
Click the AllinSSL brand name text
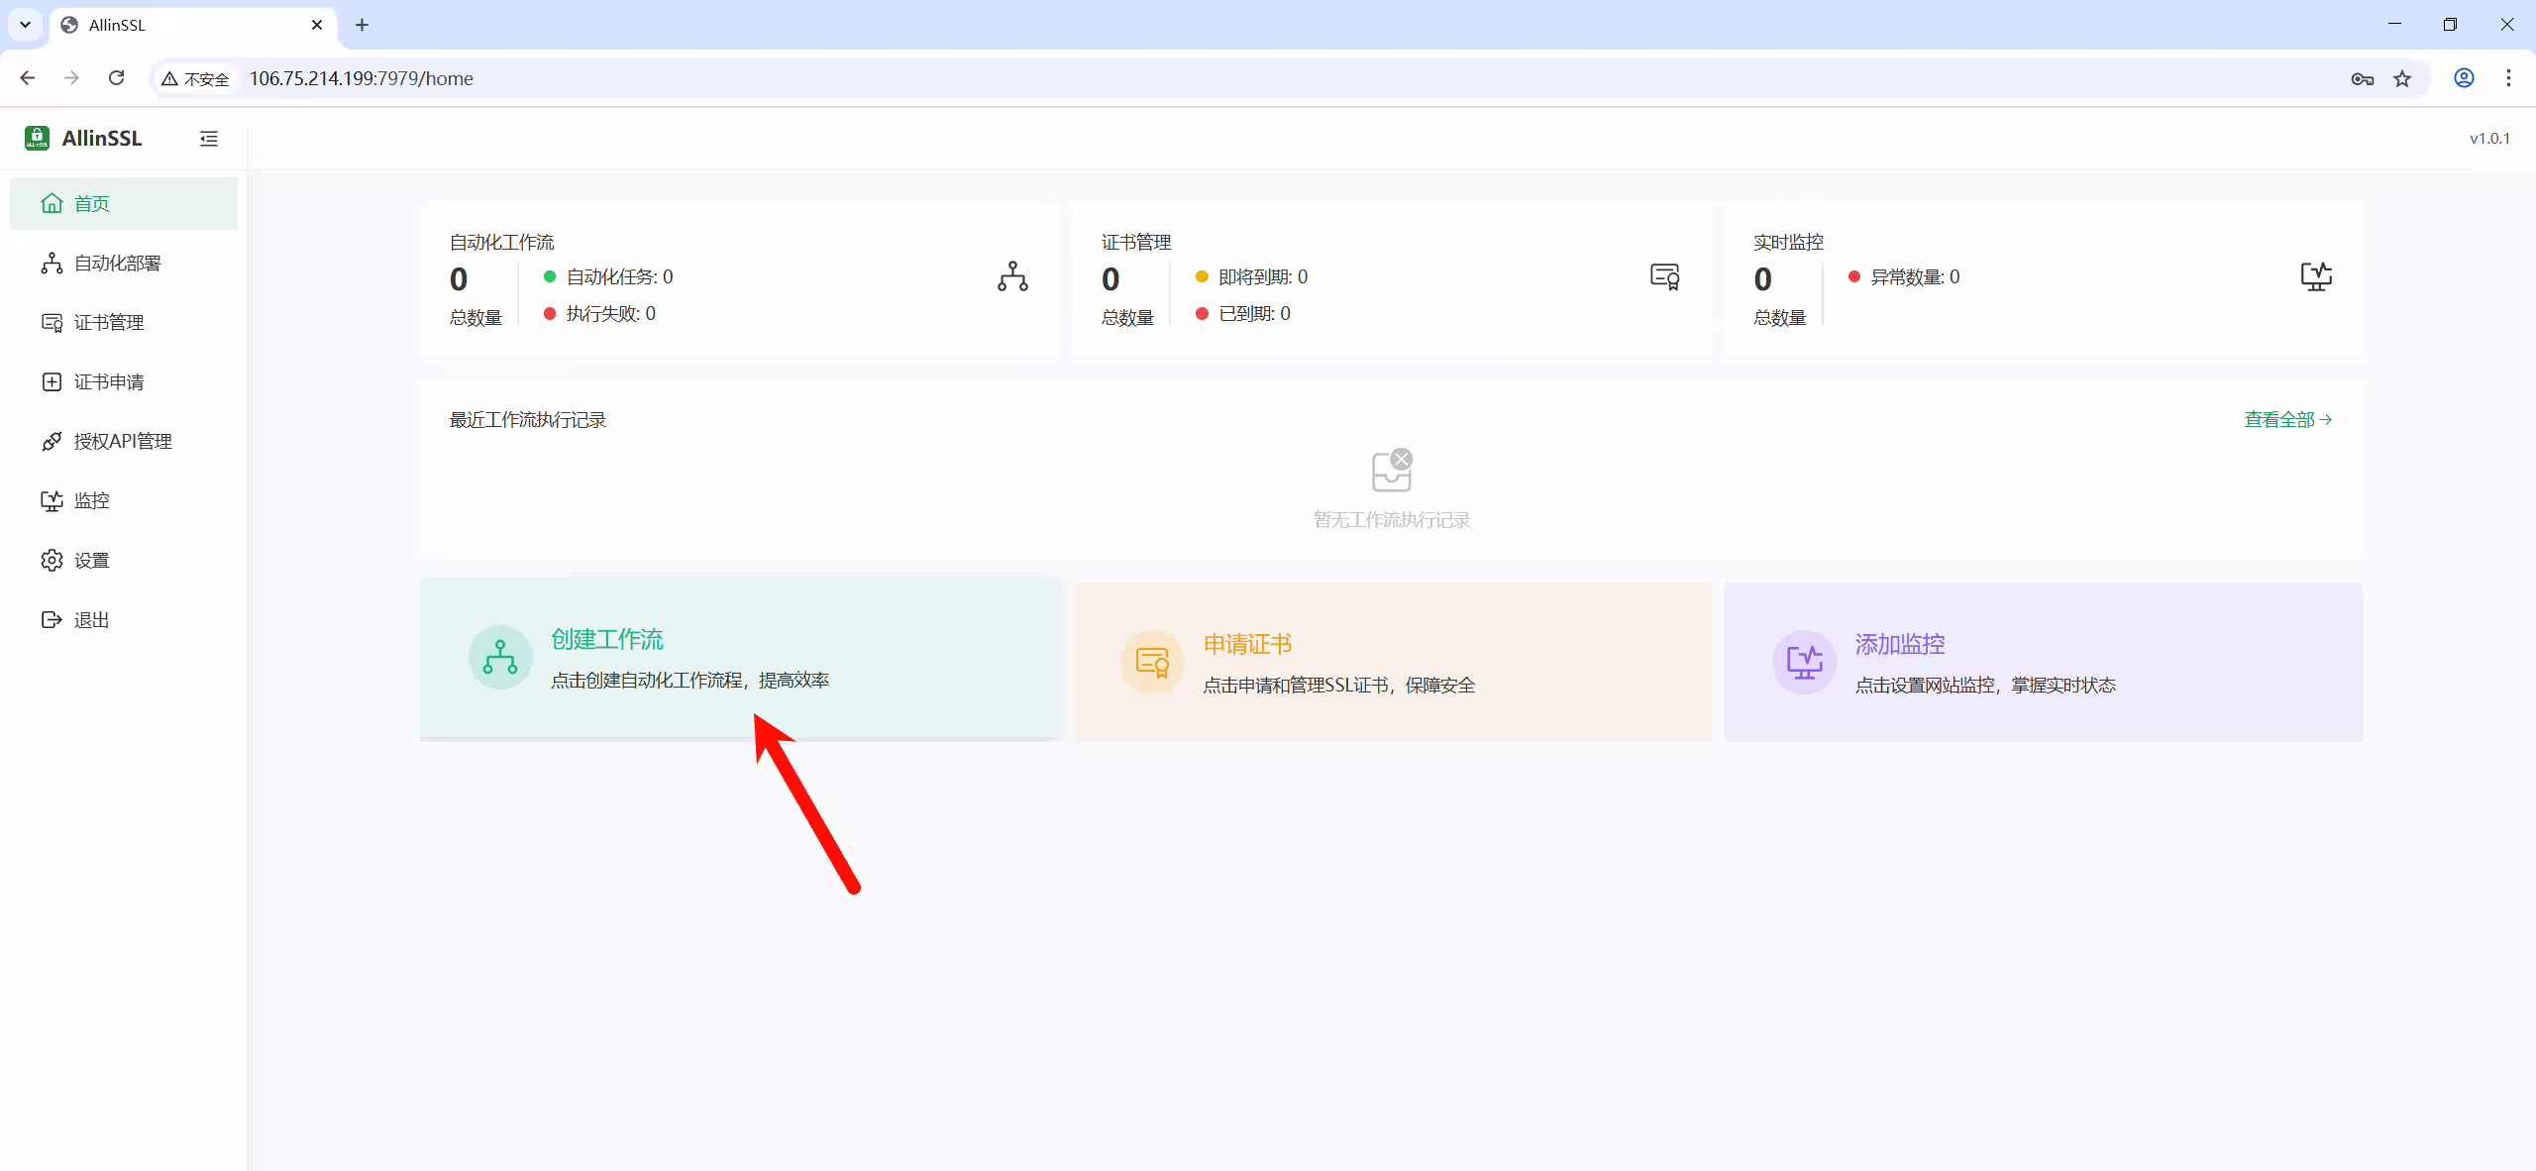pyautogui.click(x=102, y=139)
